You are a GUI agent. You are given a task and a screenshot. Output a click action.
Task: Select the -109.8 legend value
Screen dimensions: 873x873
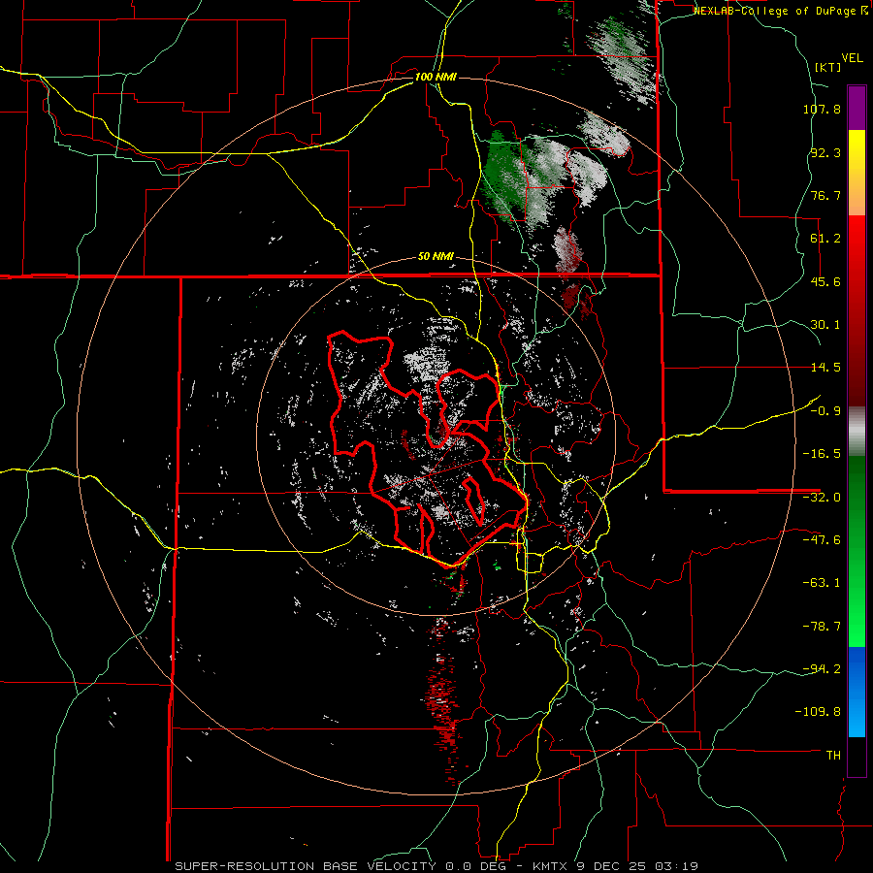click(819, 712)
